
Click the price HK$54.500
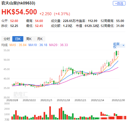[19, 12]
